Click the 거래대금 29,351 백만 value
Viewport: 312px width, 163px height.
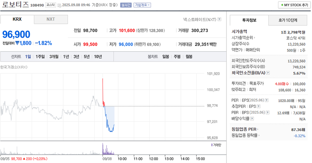pyautogui.click(x=206, y=44)
